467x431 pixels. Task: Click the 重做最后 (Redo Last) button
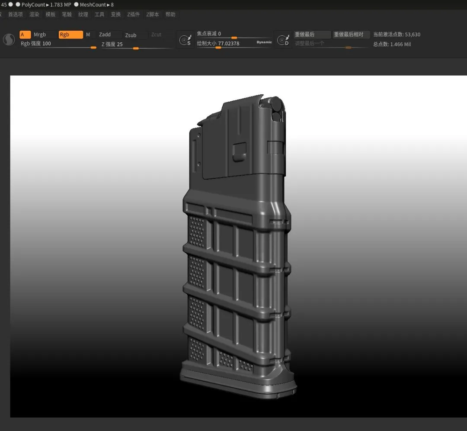coord(312,35)
